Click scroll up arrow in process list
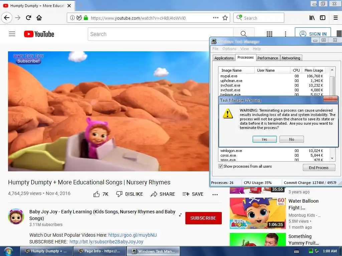Image resolution: width=342 pixels, height=256 pixels. pos(332,70)
